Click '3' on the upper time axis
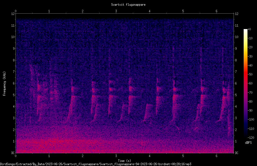The image size is (257, 166). [116, 11]
